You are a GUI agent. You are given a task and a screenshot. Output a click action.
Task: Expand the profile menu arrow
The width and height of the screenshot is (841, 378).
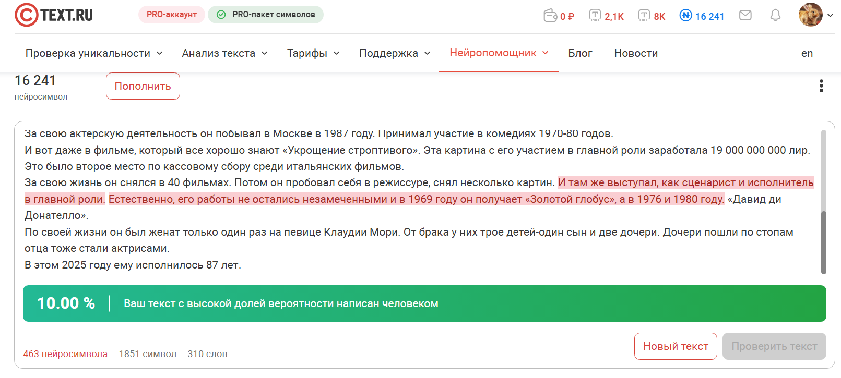coord(830,15)
